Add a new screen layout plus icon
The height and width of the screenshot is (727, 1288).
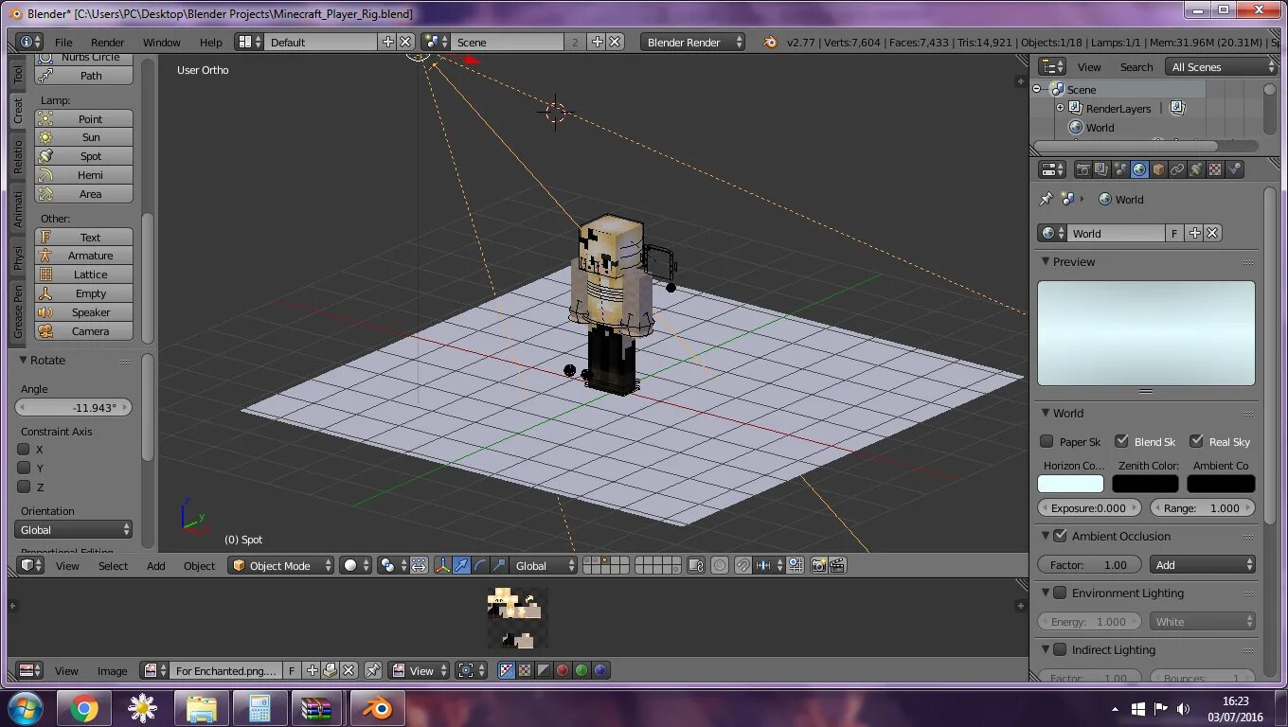pyautogui.click(x=387, y=42)
